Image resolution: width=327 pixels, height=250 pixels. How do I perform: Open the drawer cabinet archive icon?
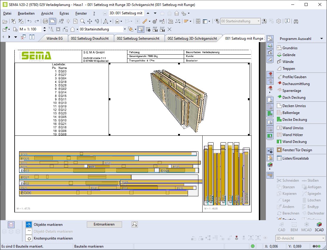point(198,21)
